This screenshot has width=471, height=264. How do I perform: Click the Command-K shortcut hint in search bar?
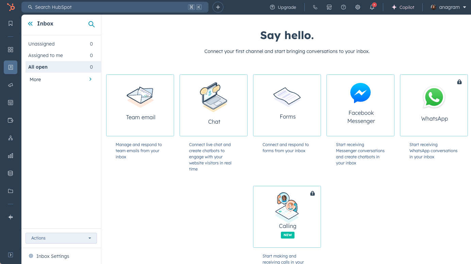point(195,7)
